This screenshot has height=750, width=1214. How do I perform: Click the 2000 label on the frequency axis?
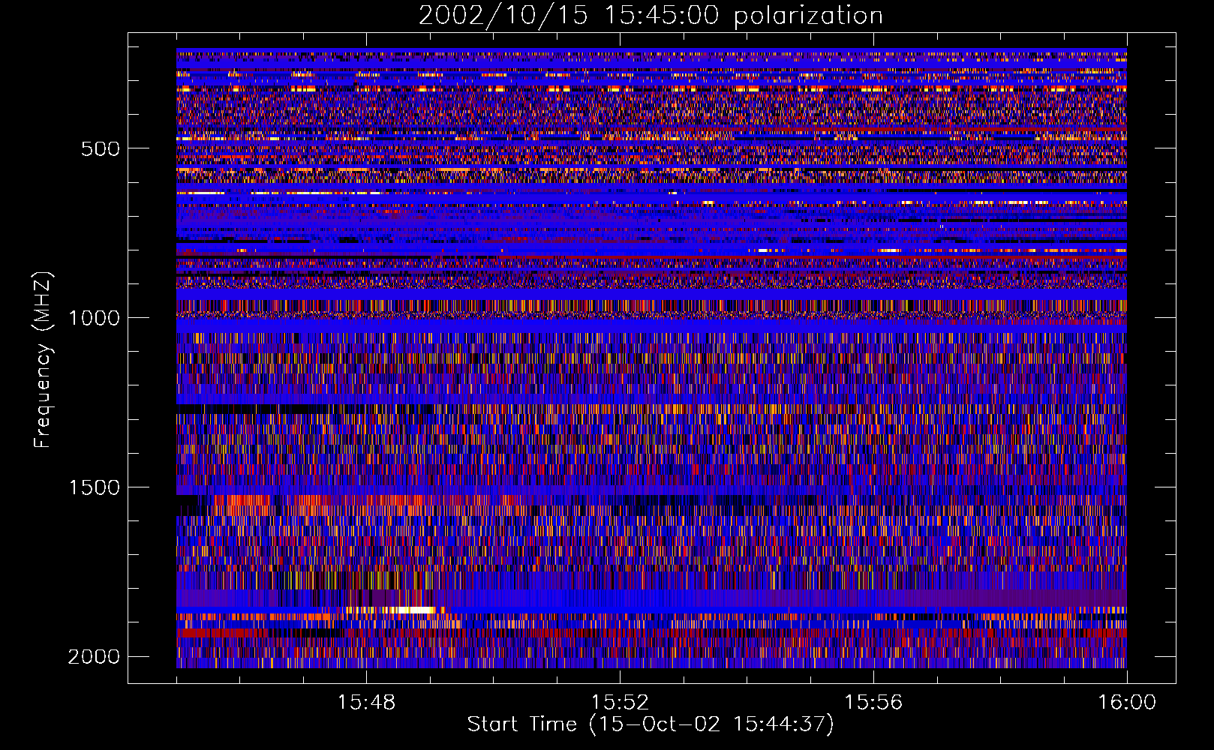94,657
